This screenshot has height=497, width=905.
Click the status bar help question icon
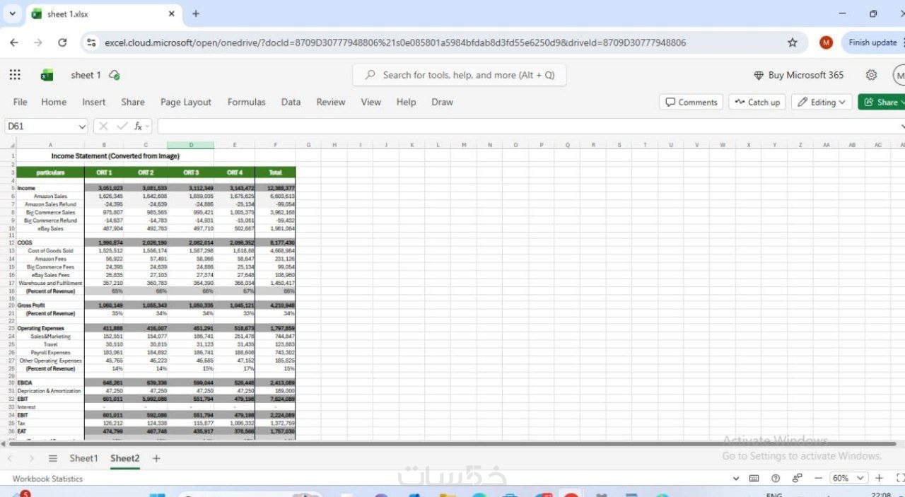776,479
